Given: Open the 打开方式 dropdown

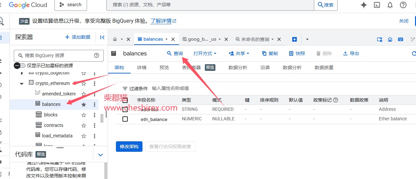Looking at the screenshot, I should [205, 53].
